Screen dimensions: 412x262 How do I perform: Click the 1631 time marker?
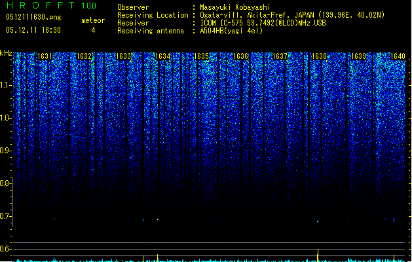coord(45,56)
